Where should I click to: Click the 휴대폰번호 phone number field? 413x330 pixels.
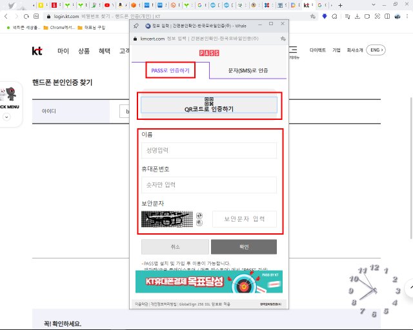[209, 185]
